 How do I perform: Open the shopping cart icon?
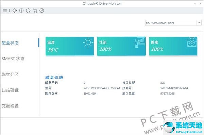(35, 11)
